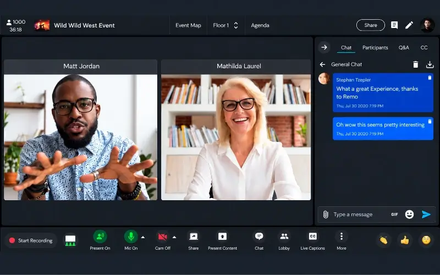Click the Share button in header

point(370,25)
